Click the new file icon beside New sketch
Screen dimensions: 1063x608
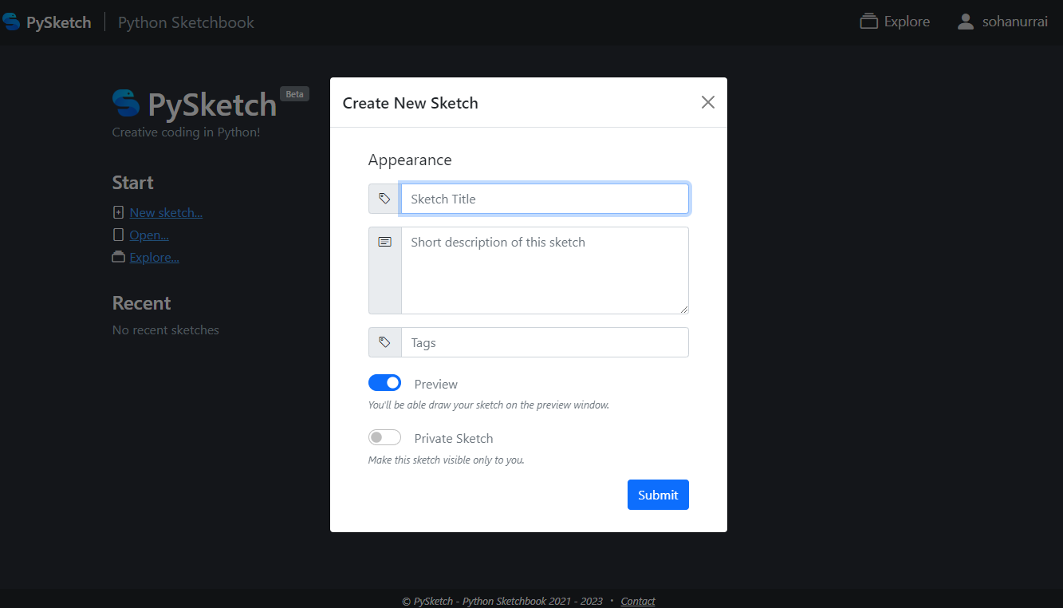point(119,212)
